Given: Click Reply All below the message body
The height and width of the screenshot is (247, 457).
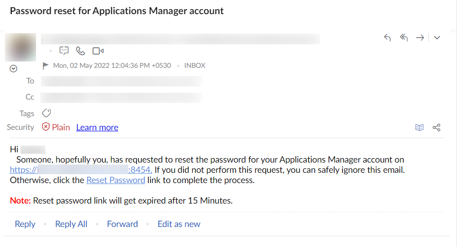Looking at the screenshot, I should coord(71,224).
